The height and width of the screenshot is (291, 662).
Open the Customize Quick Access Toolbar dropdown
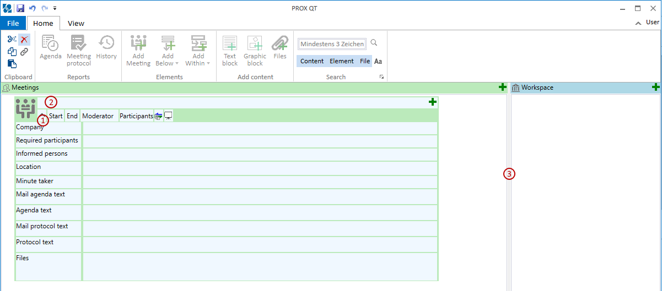coord(55,8)
